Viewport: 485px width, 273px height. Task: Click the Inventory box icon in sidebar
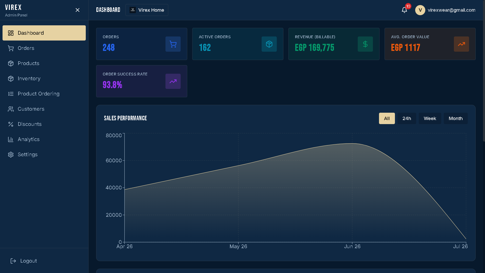11,79
